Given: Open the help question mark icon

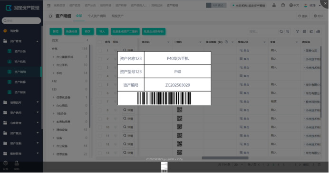Looking at the screenshot, I should (283, 5).
